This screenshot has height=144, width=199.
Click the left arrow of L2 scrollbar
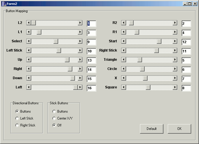tap(29, 23)
